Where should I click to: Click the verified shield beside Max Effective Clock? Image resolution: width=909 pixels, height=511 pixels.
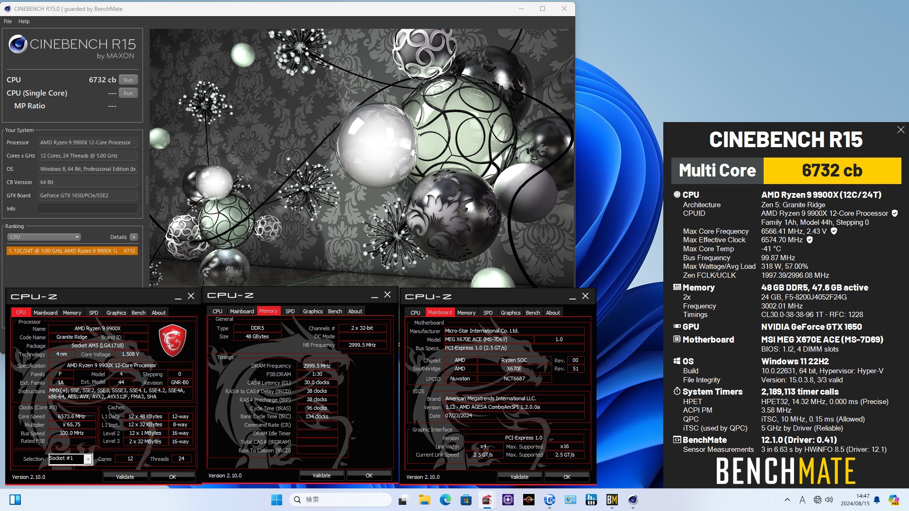coord(810,240)
